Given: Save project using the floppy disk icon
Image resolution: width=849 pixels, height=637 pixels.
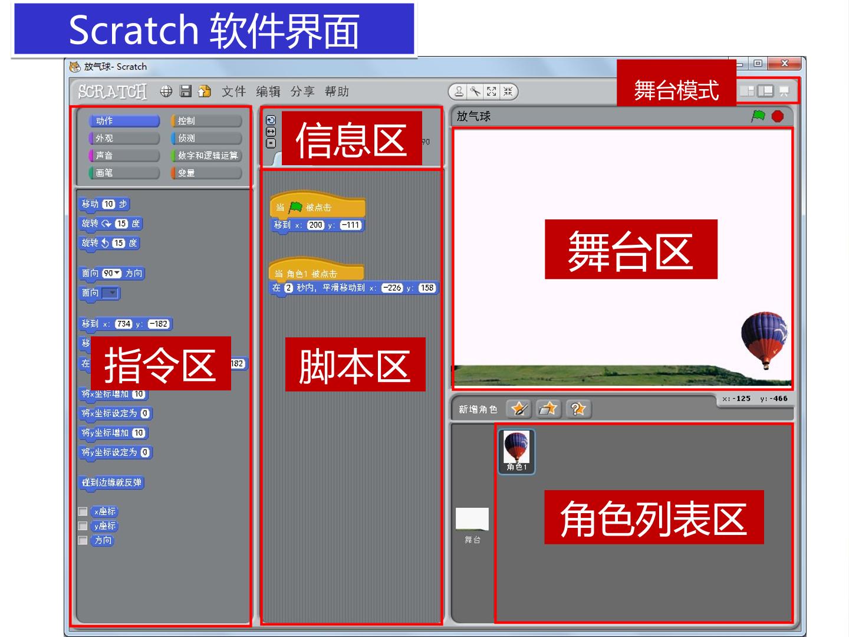Looking at the screenshot, I should coord(186,91).
